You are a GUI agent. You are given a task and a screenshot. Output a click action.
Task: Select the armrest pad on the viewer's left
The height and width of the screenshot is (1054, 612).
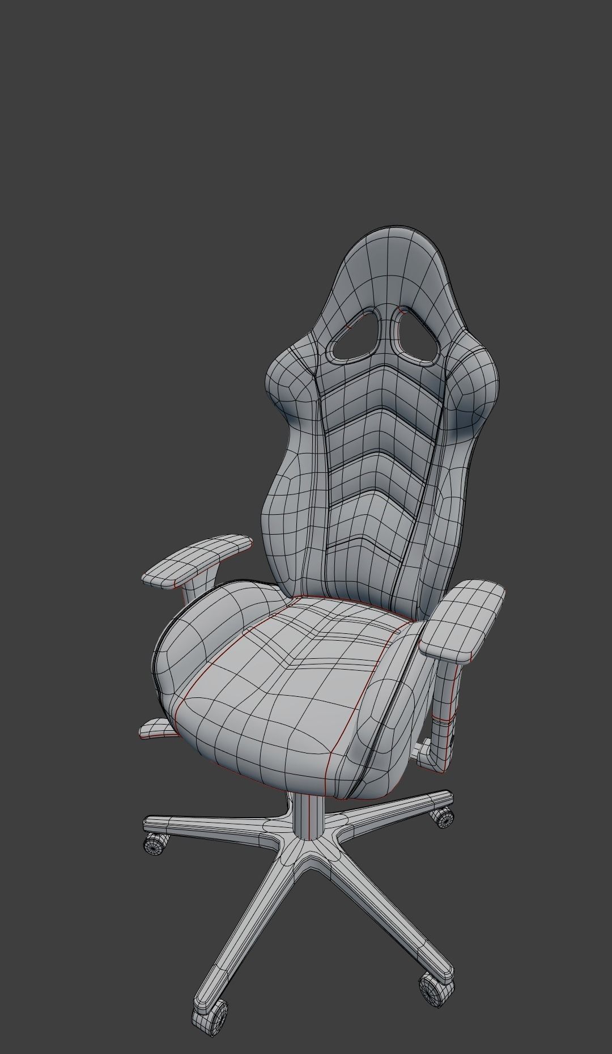tap(196, 560)
